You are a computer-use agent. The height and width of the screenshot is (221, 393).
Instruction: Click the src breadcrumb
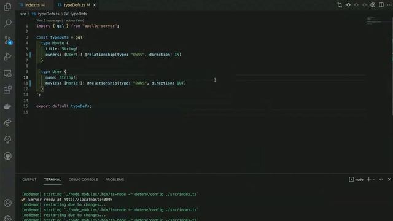(x=23, y=14)
